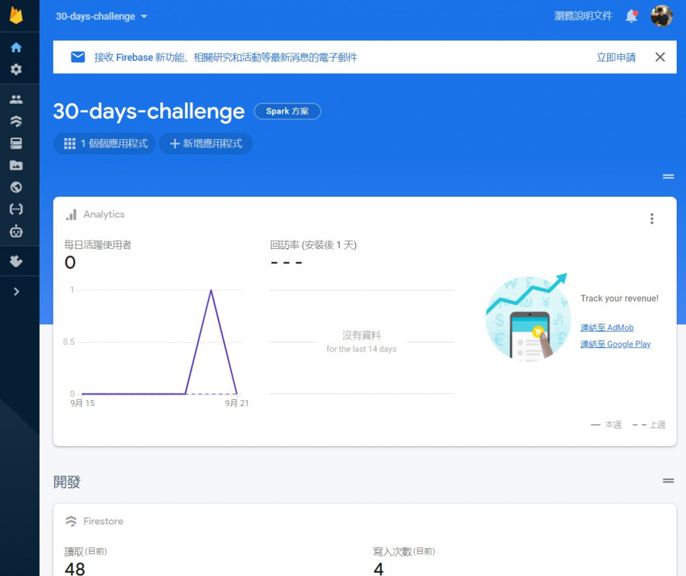Screen dimensions: 686x576
Task: Open the 1 個個應用程式 apps button
Action: click(x=105, y=144)
